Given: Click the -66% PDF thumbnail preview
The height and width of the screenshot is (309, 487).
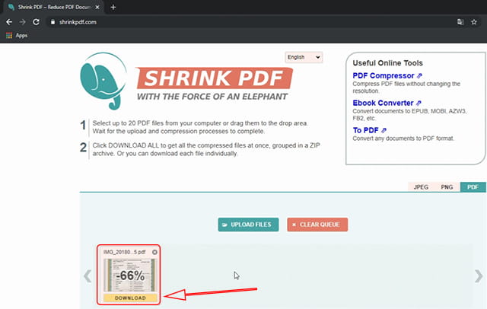Looking at the screenshot, I should tap(130, 276).
